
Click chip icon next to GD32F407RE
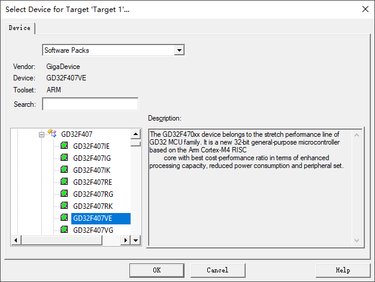(x=64, y=181)
